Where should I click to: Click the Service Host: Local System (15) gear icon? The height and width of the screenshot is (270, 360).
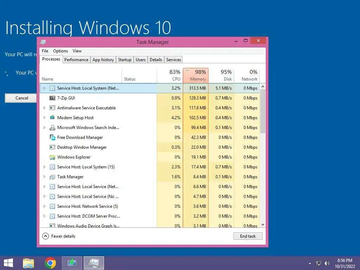[52, 167]
